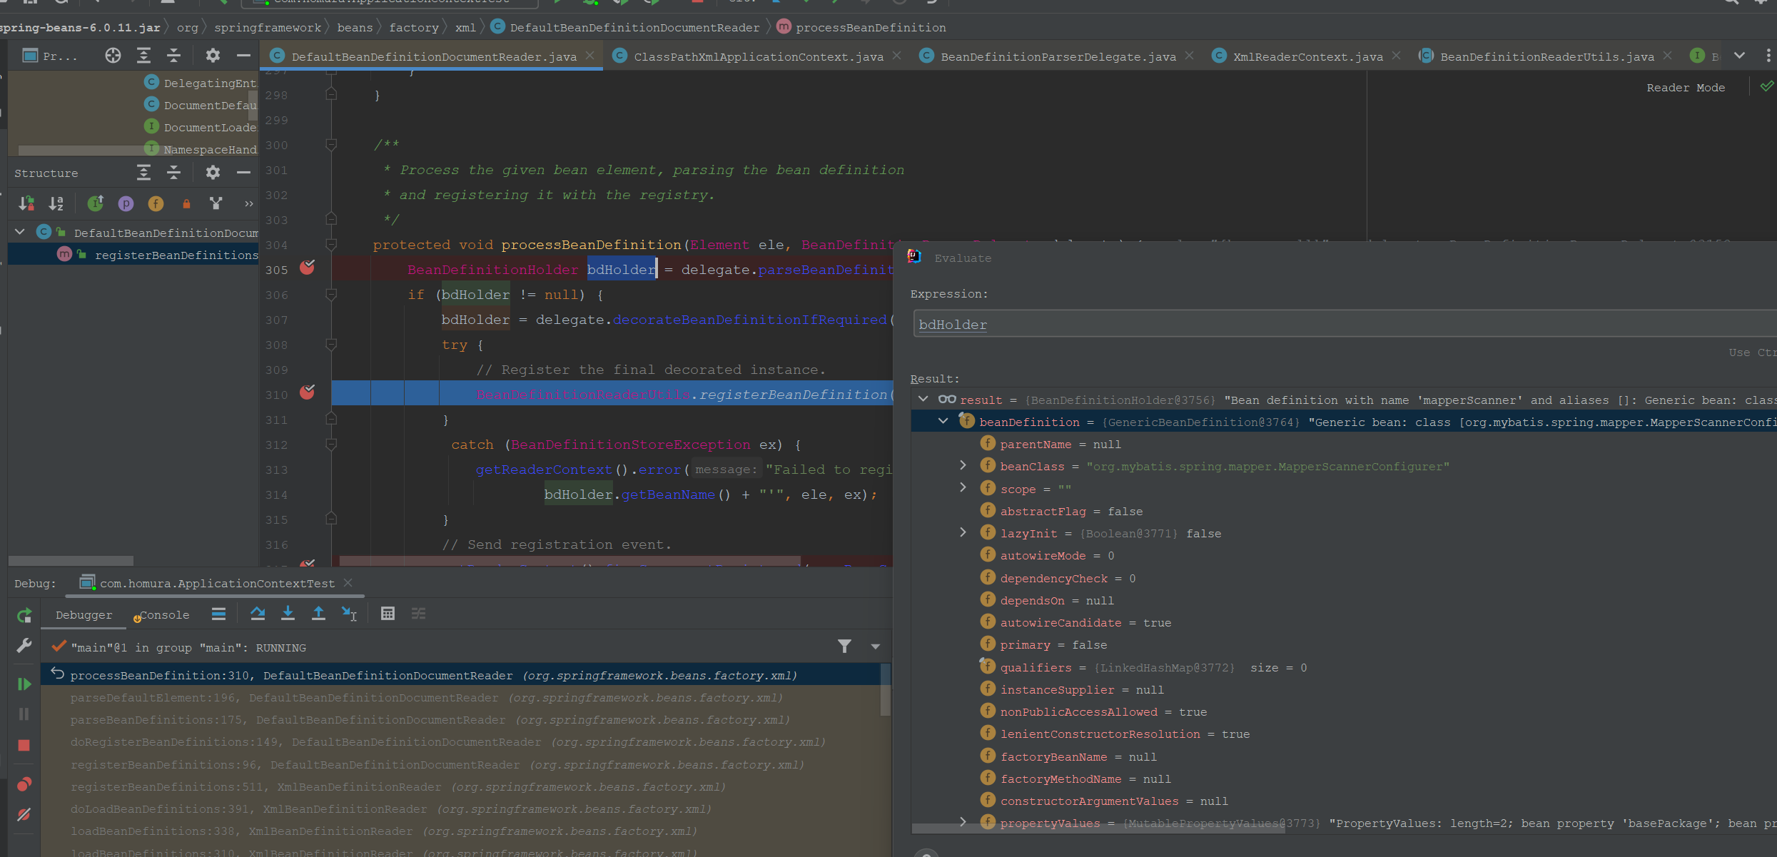Click Run to Cursor icon
This screenshot has height=857, width=1777.
[x=349, y=613]
